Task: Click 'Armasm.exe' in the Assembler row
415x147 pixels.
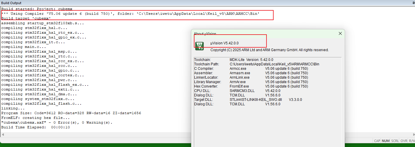Action: [x=240, y=73]
